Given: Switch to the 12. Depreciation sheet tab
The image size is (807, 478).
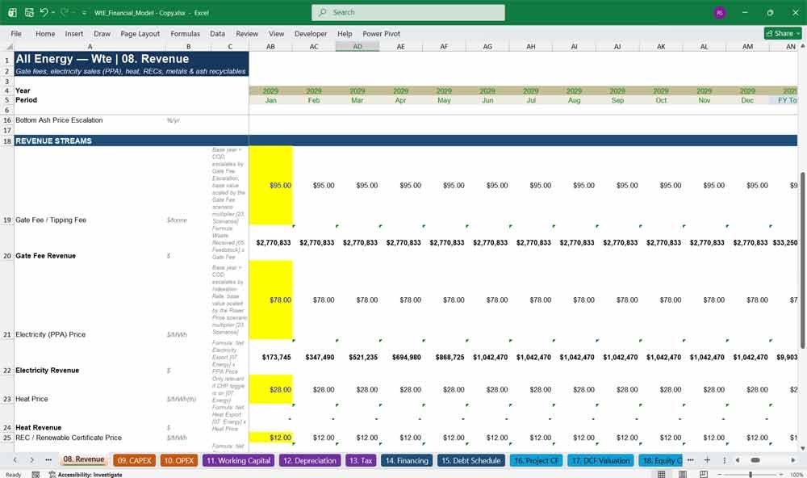Looking at the screenshot, I should coord(310,460).
